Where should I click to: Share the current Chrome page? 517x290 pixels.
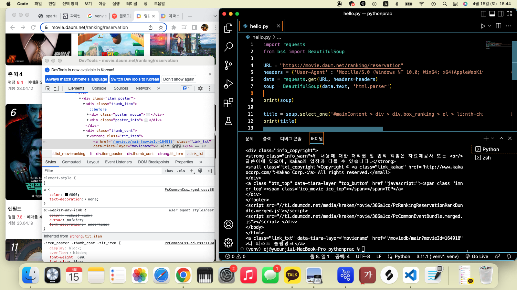click(151, 27)
